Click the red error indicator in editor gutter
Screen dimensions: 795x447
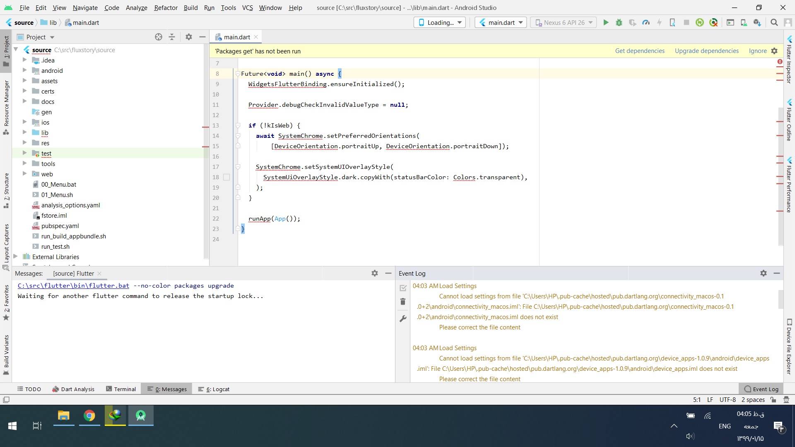(x=780, y=62)
